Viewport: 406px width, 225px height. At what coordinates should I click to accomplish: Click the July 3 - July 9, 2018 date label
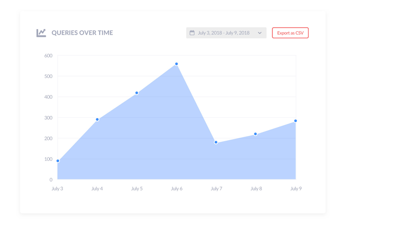[223, 32]
